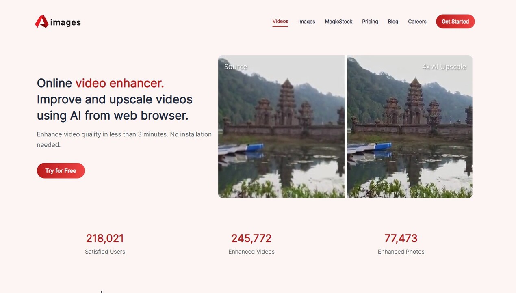The height and width of the screenshot is (293, 516).
Task: Click the 4x AI Upscale label overlay
Action: tap(444, 66)
